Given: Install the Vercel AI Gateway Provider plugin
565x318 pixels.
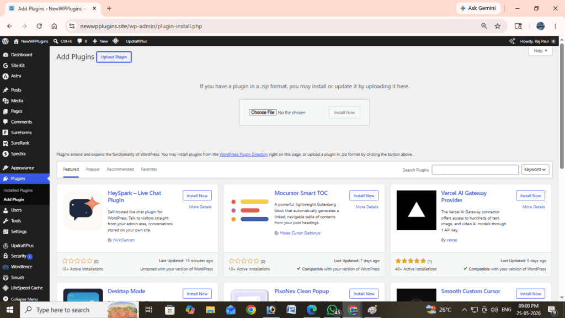Looking at the screenshot, I should [530, 195].
